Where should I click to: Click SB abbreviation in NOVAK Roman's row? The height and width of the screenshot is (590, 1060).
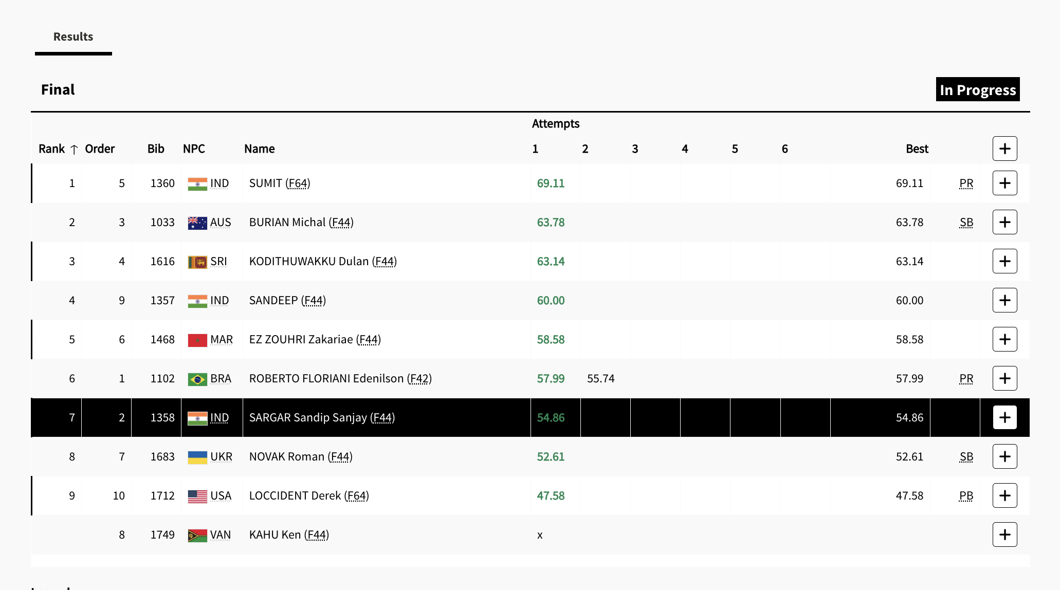click(966, 457)
